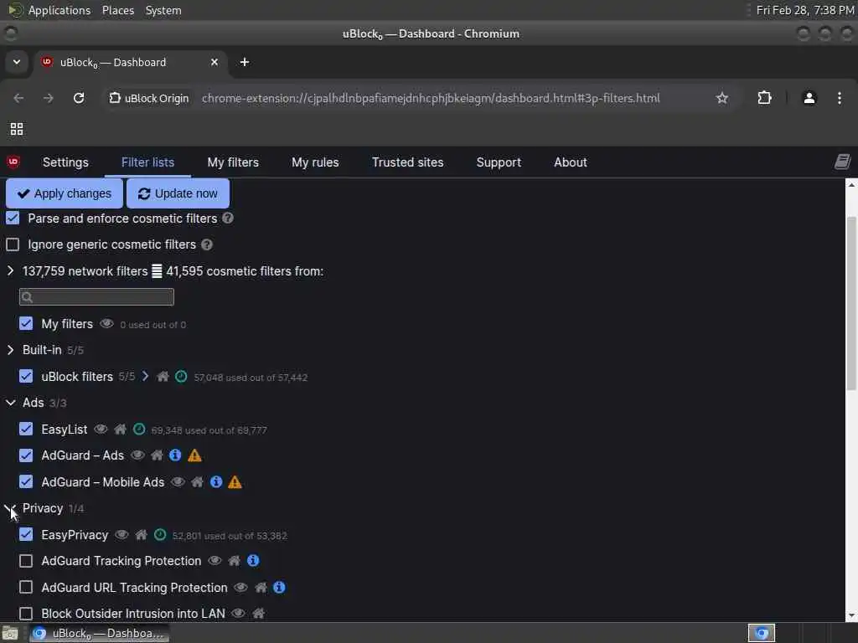Image resolution: width=858 pixels, height=643 pixels.
Task: Expand uBlock filters sublist chevron
Action: click(145, 376)
